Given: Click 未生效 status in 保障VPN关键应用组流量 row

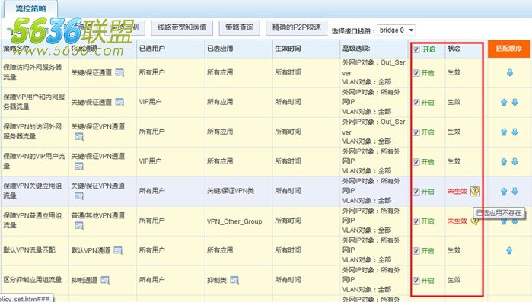Looking at the screenshot, I should tap(457, 192).
